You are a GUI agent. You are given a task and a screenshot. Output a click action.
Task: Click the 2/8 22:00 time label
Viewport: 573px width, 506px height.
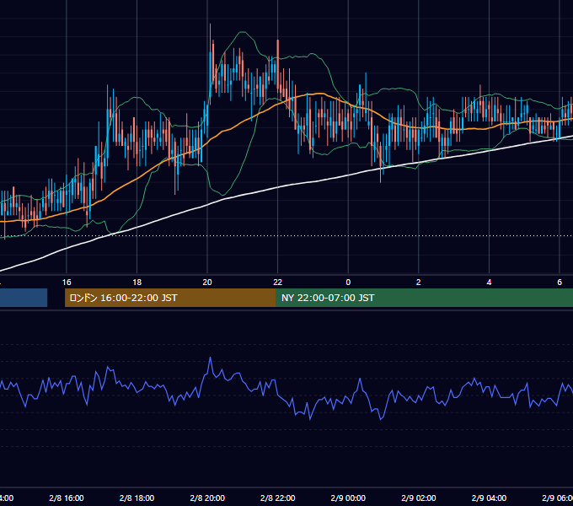278,498
